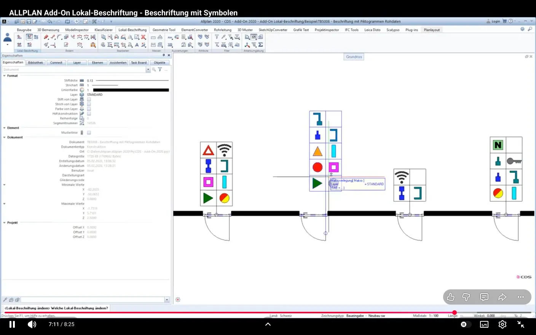
Task: Enable the Musterlinie checkbox
Action: coord(89,133)
